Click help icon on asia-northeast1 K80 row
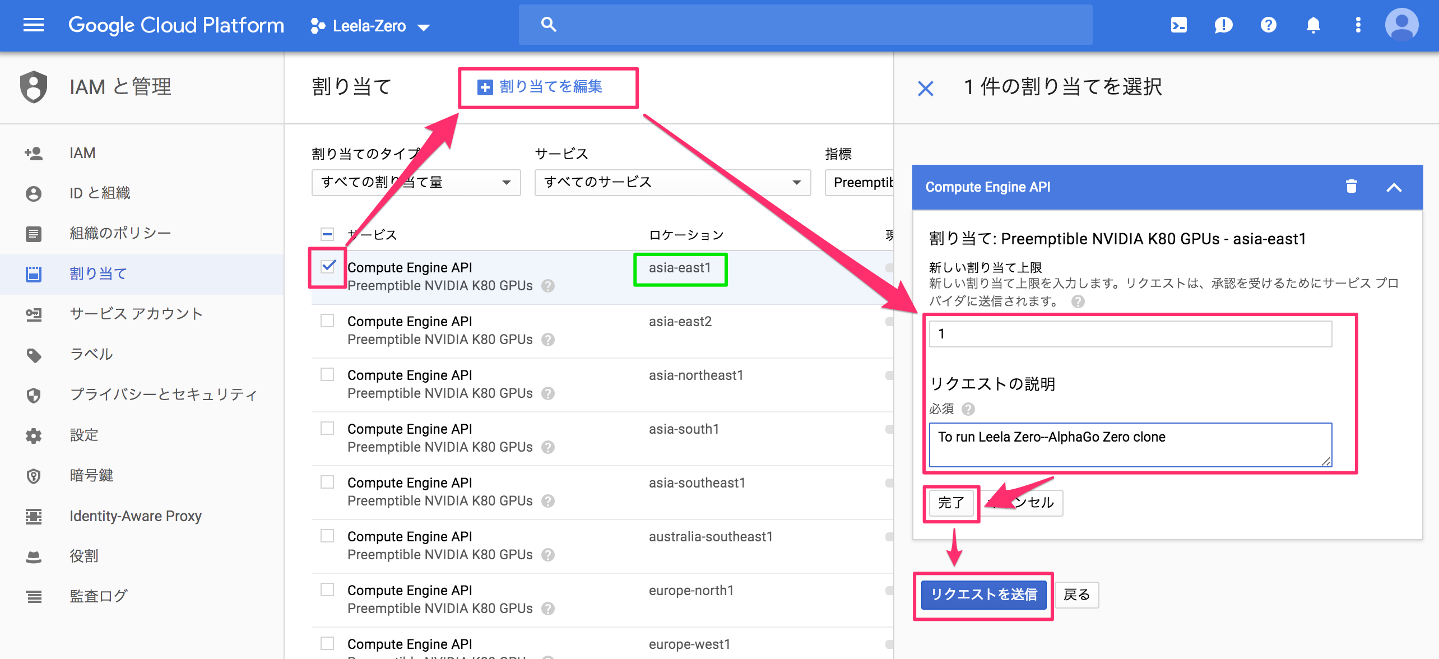Viewport: 1439px width, 659px height. click(x=548, y=393)
